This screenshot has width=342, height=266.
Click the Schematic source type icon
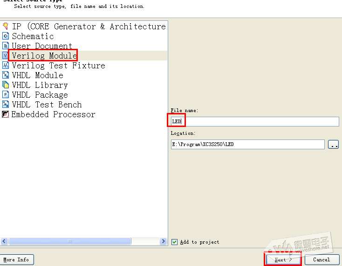click(x=6, y=36)
